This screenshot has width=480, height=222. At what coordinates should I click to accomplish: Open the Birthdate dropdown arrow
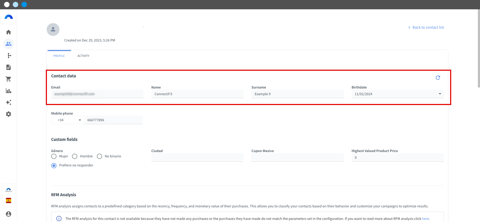point(440,94)
